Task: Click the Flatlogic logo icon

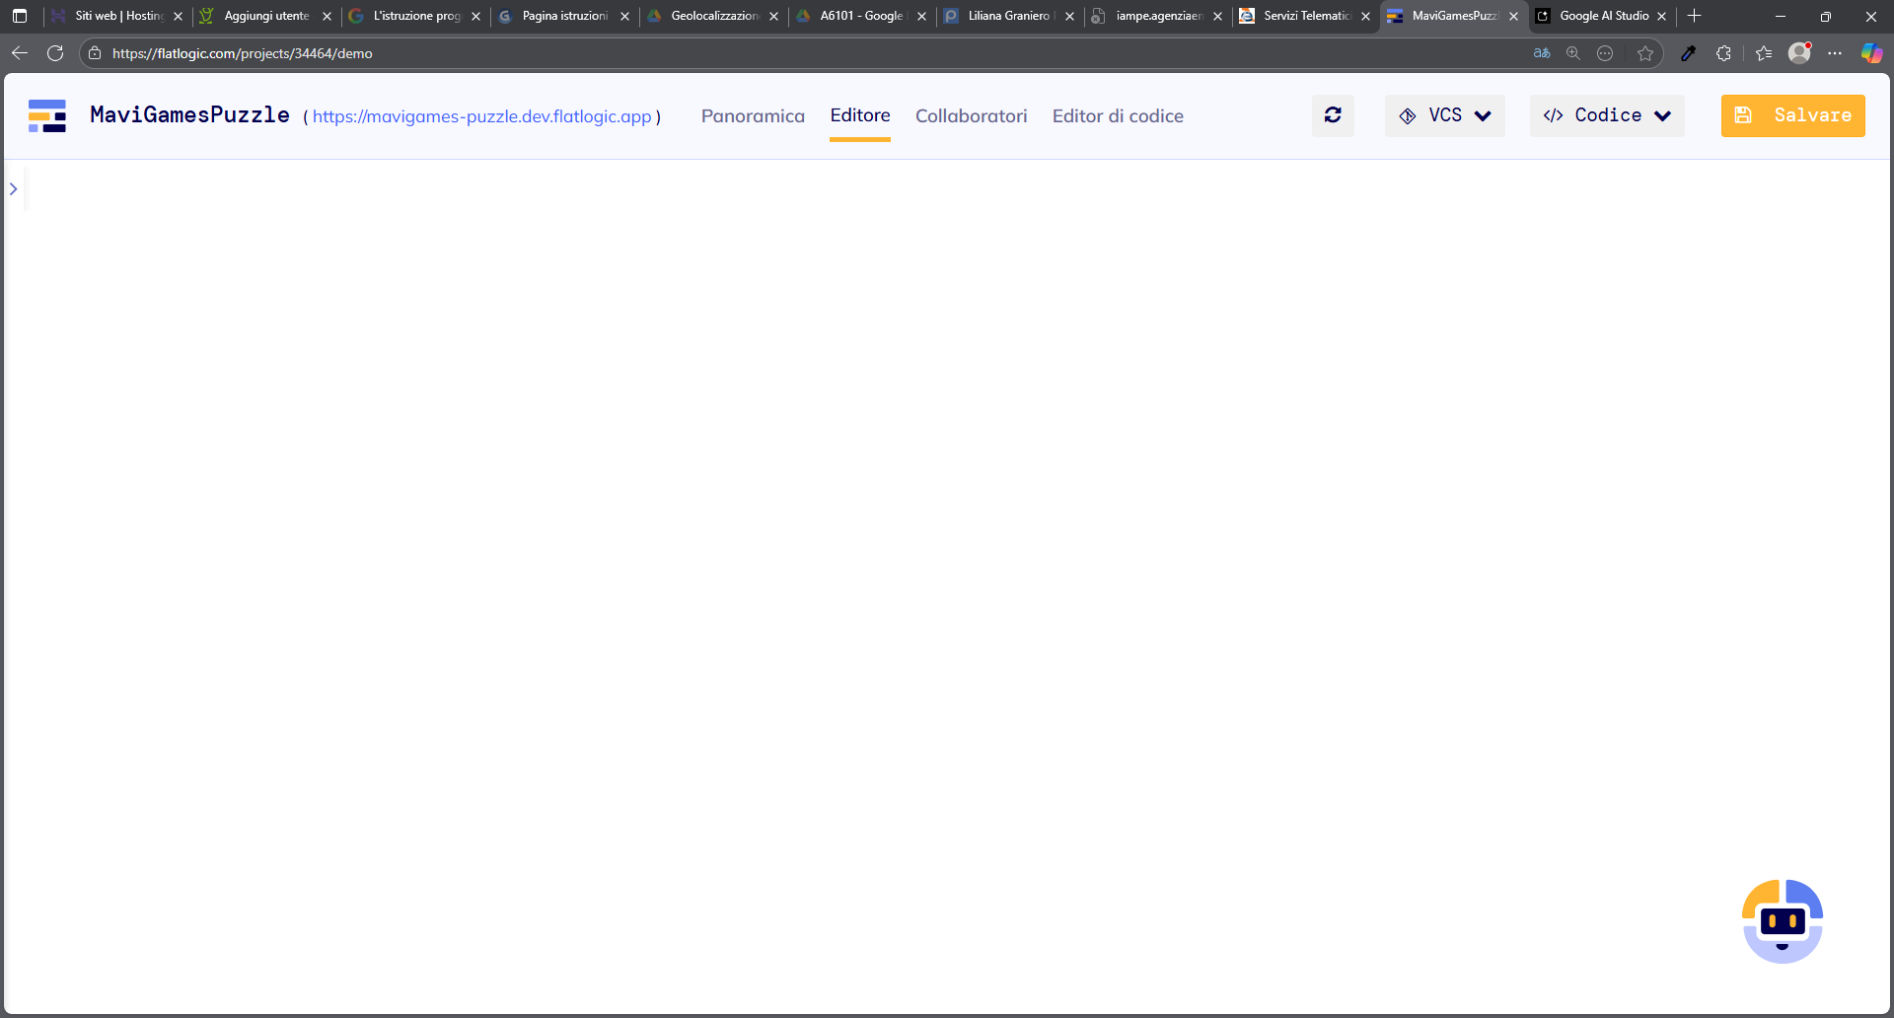Action: (x=47, y=115)
